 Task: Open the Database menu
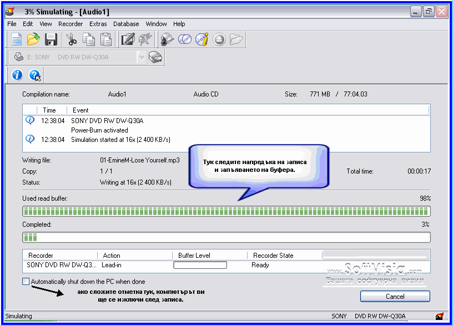[126, 24]
